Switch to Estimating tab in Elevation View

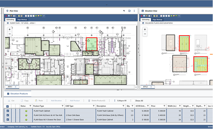pyautogui.click(x=146, y=20)
